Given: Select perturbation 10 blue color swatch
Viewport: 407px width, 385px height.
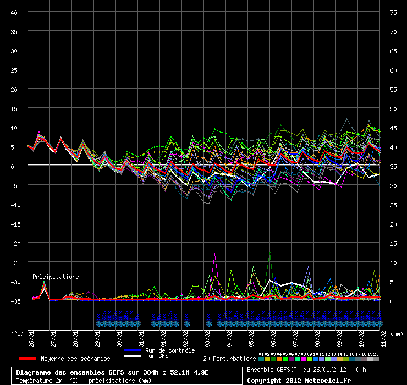Looking at the screenshot, I should [316, 359].
